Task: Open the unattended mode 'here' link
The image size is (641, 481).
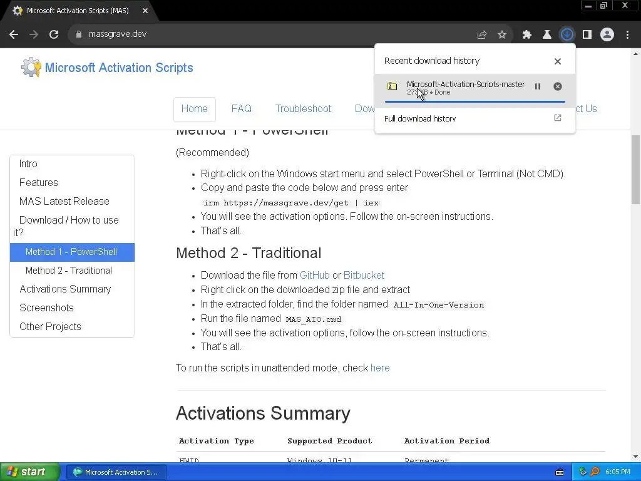Action: (380, 368)
